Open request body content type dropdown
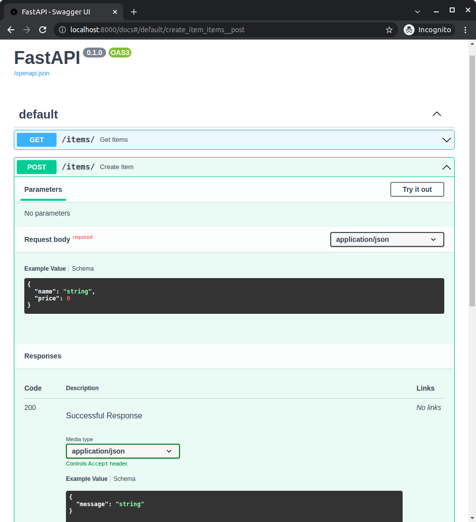This screenshot has width=476, height=522. (387, 239)
